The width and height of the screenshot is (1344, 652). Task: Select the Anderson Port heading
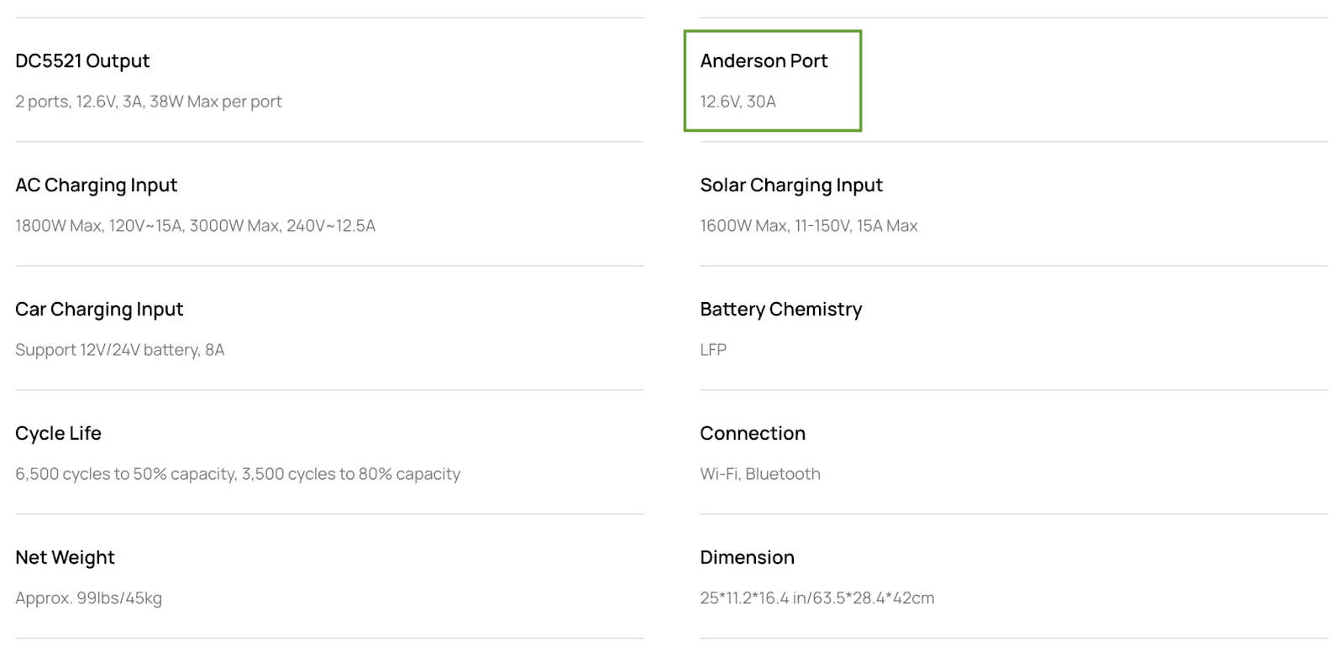(764, 61)
